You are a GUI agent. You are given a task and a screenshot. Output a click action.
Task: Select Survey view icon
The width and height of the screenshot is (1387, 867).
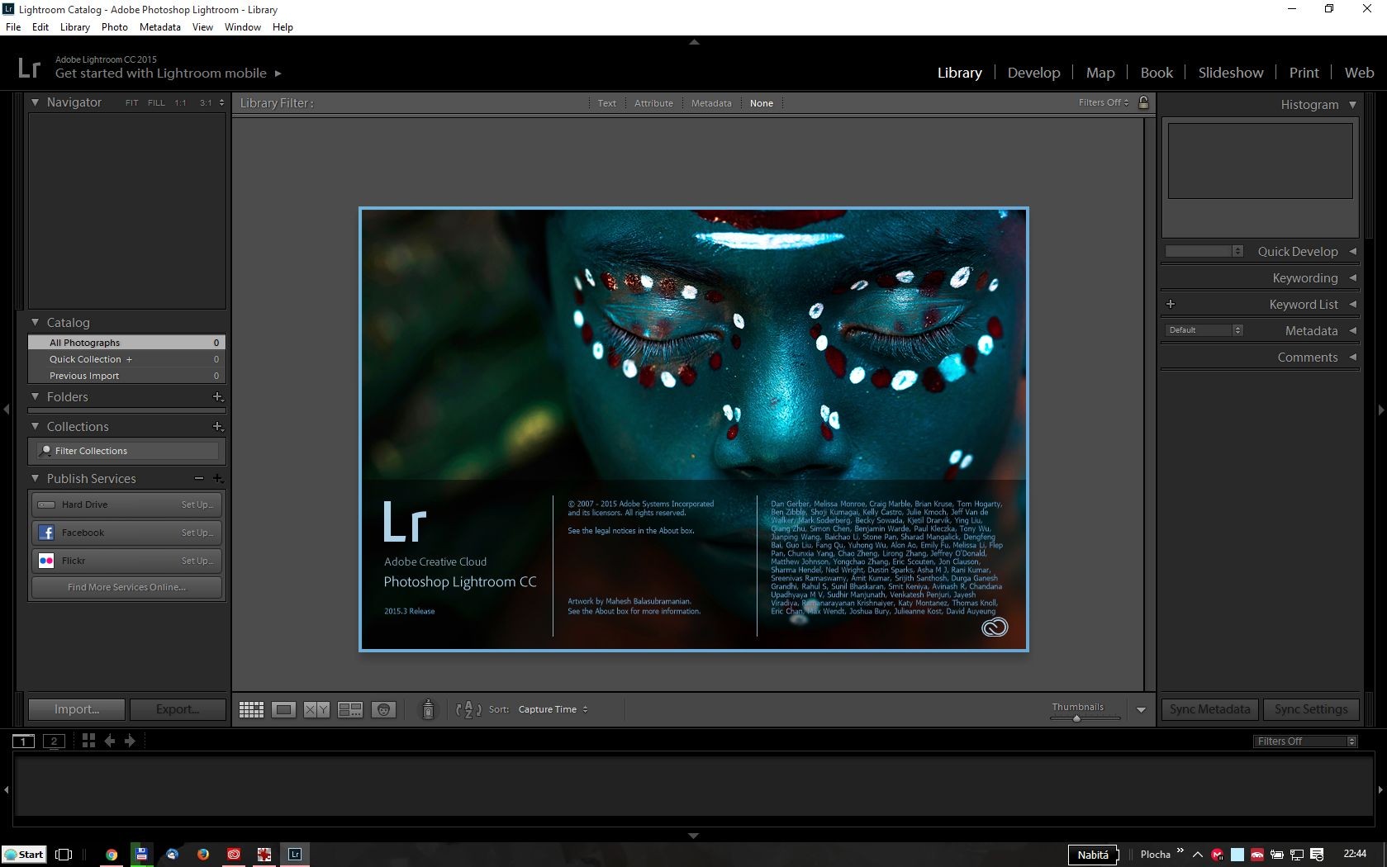click(350, 709)
